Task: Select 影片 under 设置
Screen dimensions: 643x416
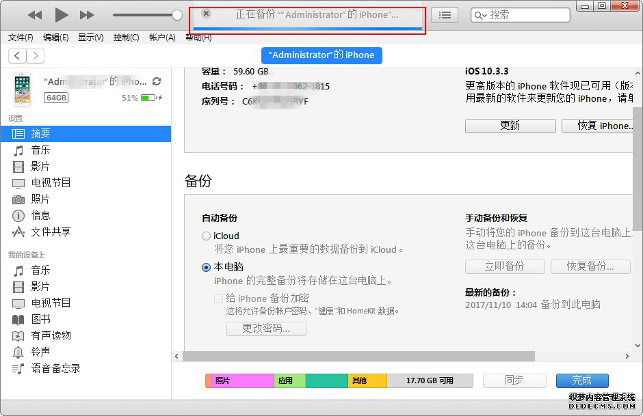Action: [x=86, y=167]
